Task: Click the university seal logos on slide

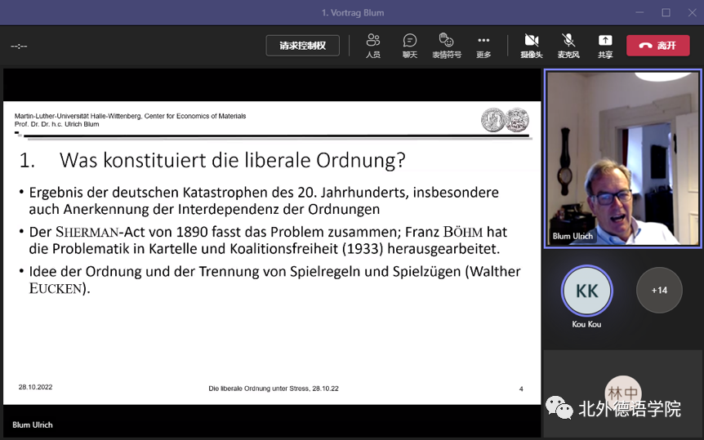Action: (505, 121)
